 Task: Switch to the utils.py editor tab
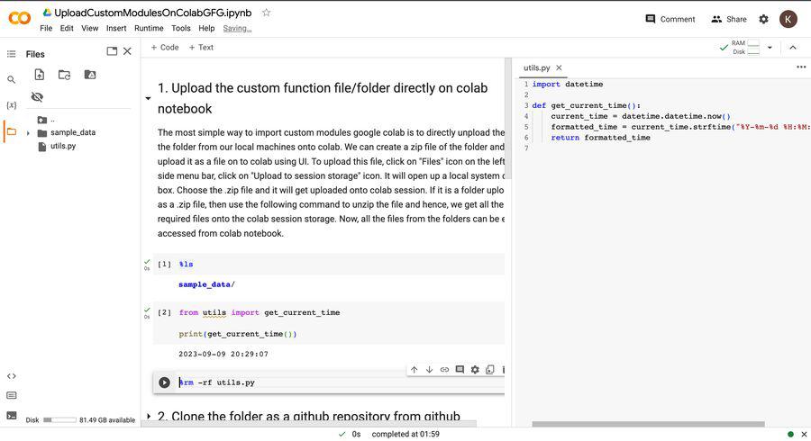[x=537, y=67]
